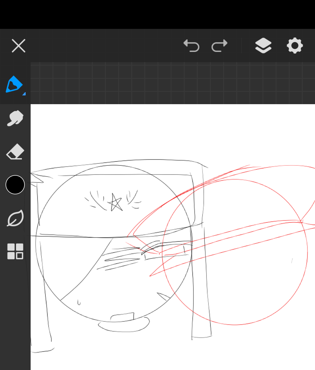
Task: Open the four-square tools grid icon
Action: pyautogui.click(x=15, y=251)
